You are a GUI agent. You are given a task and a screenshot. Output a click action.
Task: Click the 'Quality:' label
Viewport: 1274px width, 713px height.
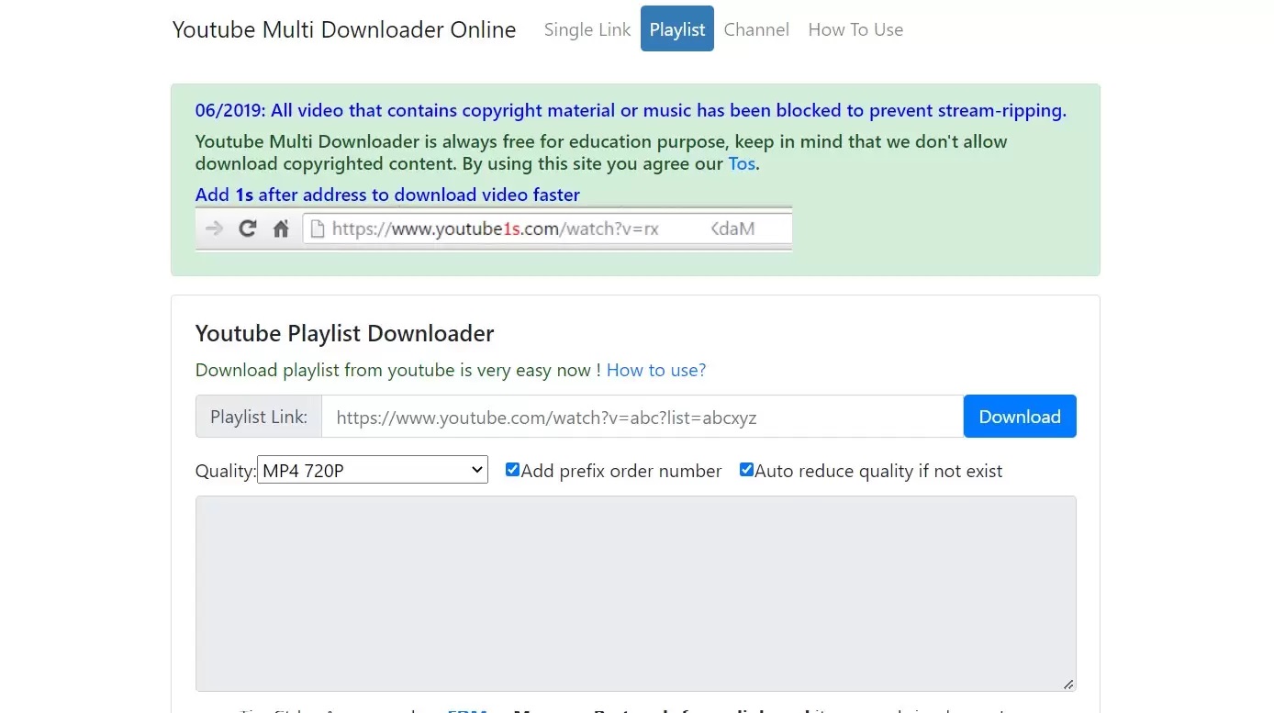coord(226,471)
